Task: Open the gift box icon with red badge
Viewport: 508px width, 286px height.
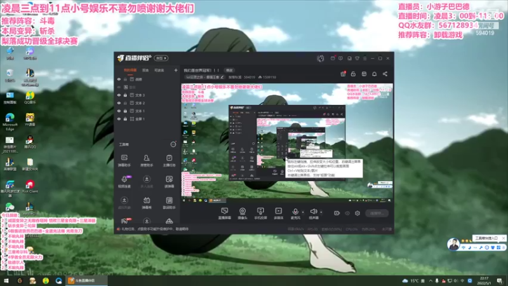Action: coord(343,74)
